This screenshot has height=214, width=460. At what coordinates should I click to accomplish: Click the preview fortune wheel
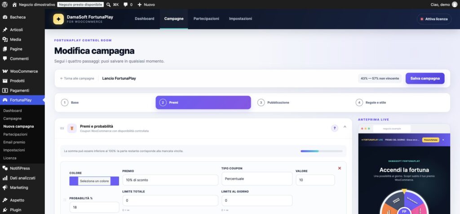coord(404,203)
